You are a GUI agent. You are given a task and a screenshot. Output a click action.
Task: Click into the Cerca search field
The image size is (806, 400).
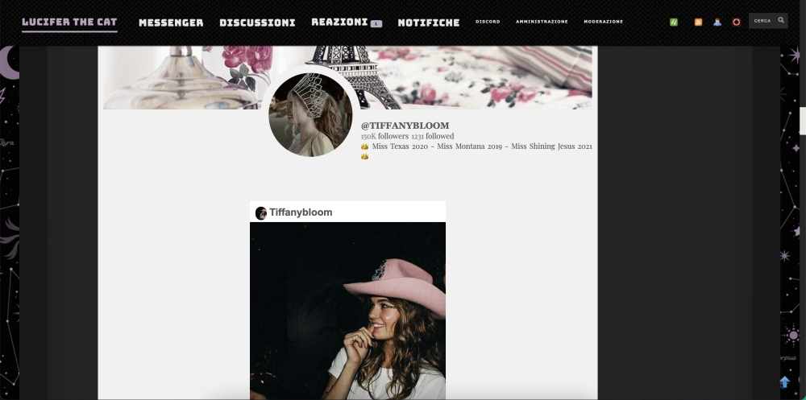(762, 21)
